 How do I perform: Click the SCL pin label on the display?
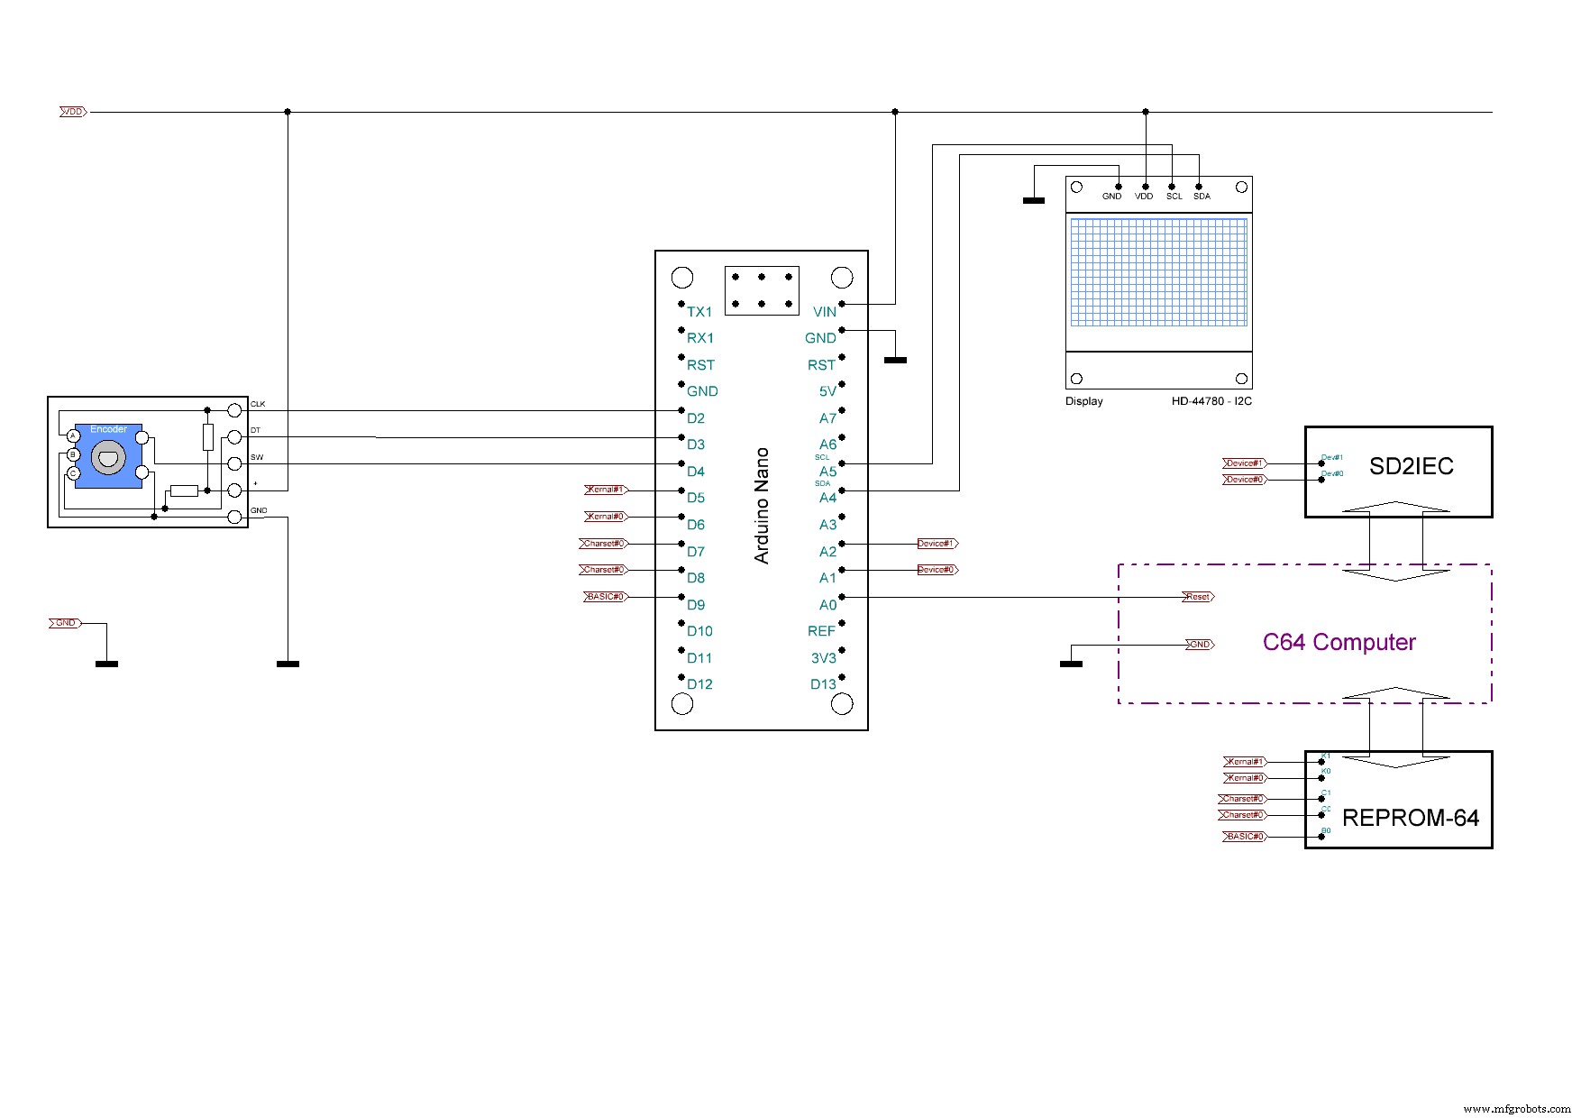click(x=1173, y=195)
